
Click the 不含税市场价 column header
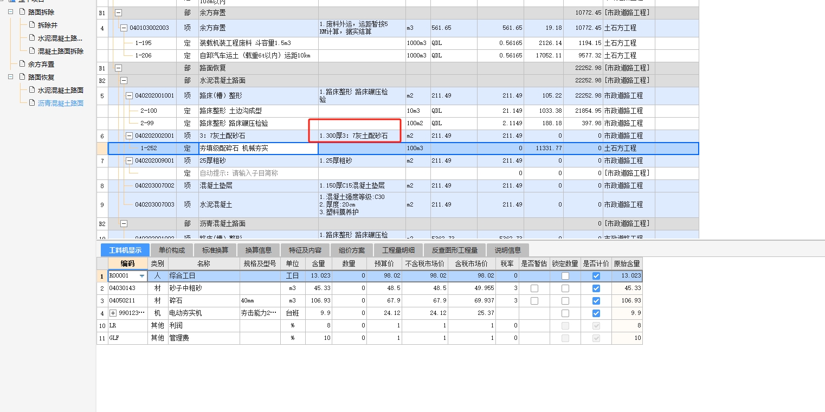click(x=424, y=263)
